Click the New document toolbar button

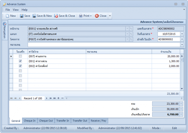[11, 16]
